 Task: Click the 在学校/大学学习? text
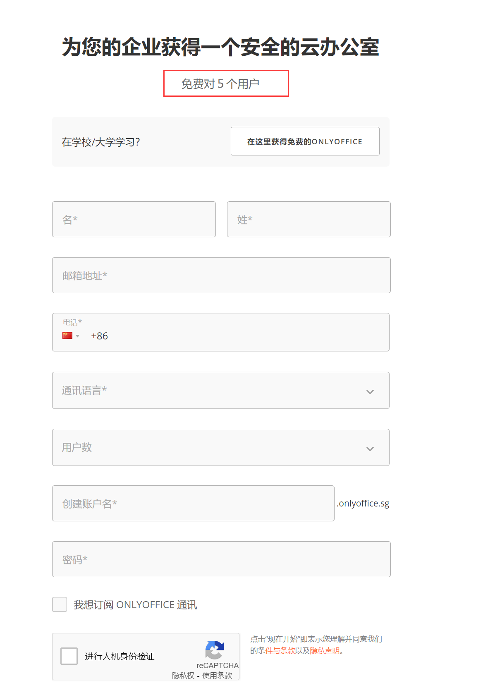coord(101,142)
